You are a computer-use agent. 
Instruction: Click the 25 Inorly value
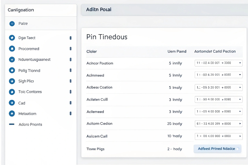tap(175, 124)
